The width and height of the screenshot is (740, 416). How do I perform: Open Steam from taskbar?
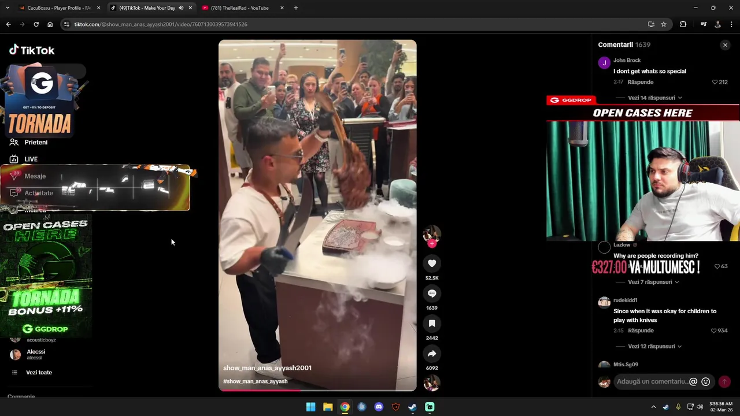click(412, 407)
